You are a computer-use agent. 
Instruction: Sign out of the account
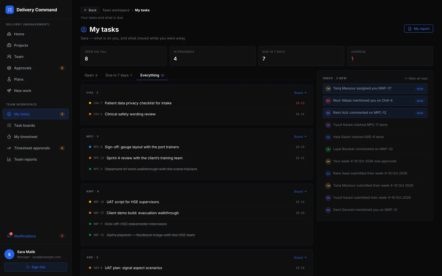click(x=36, y=267)
